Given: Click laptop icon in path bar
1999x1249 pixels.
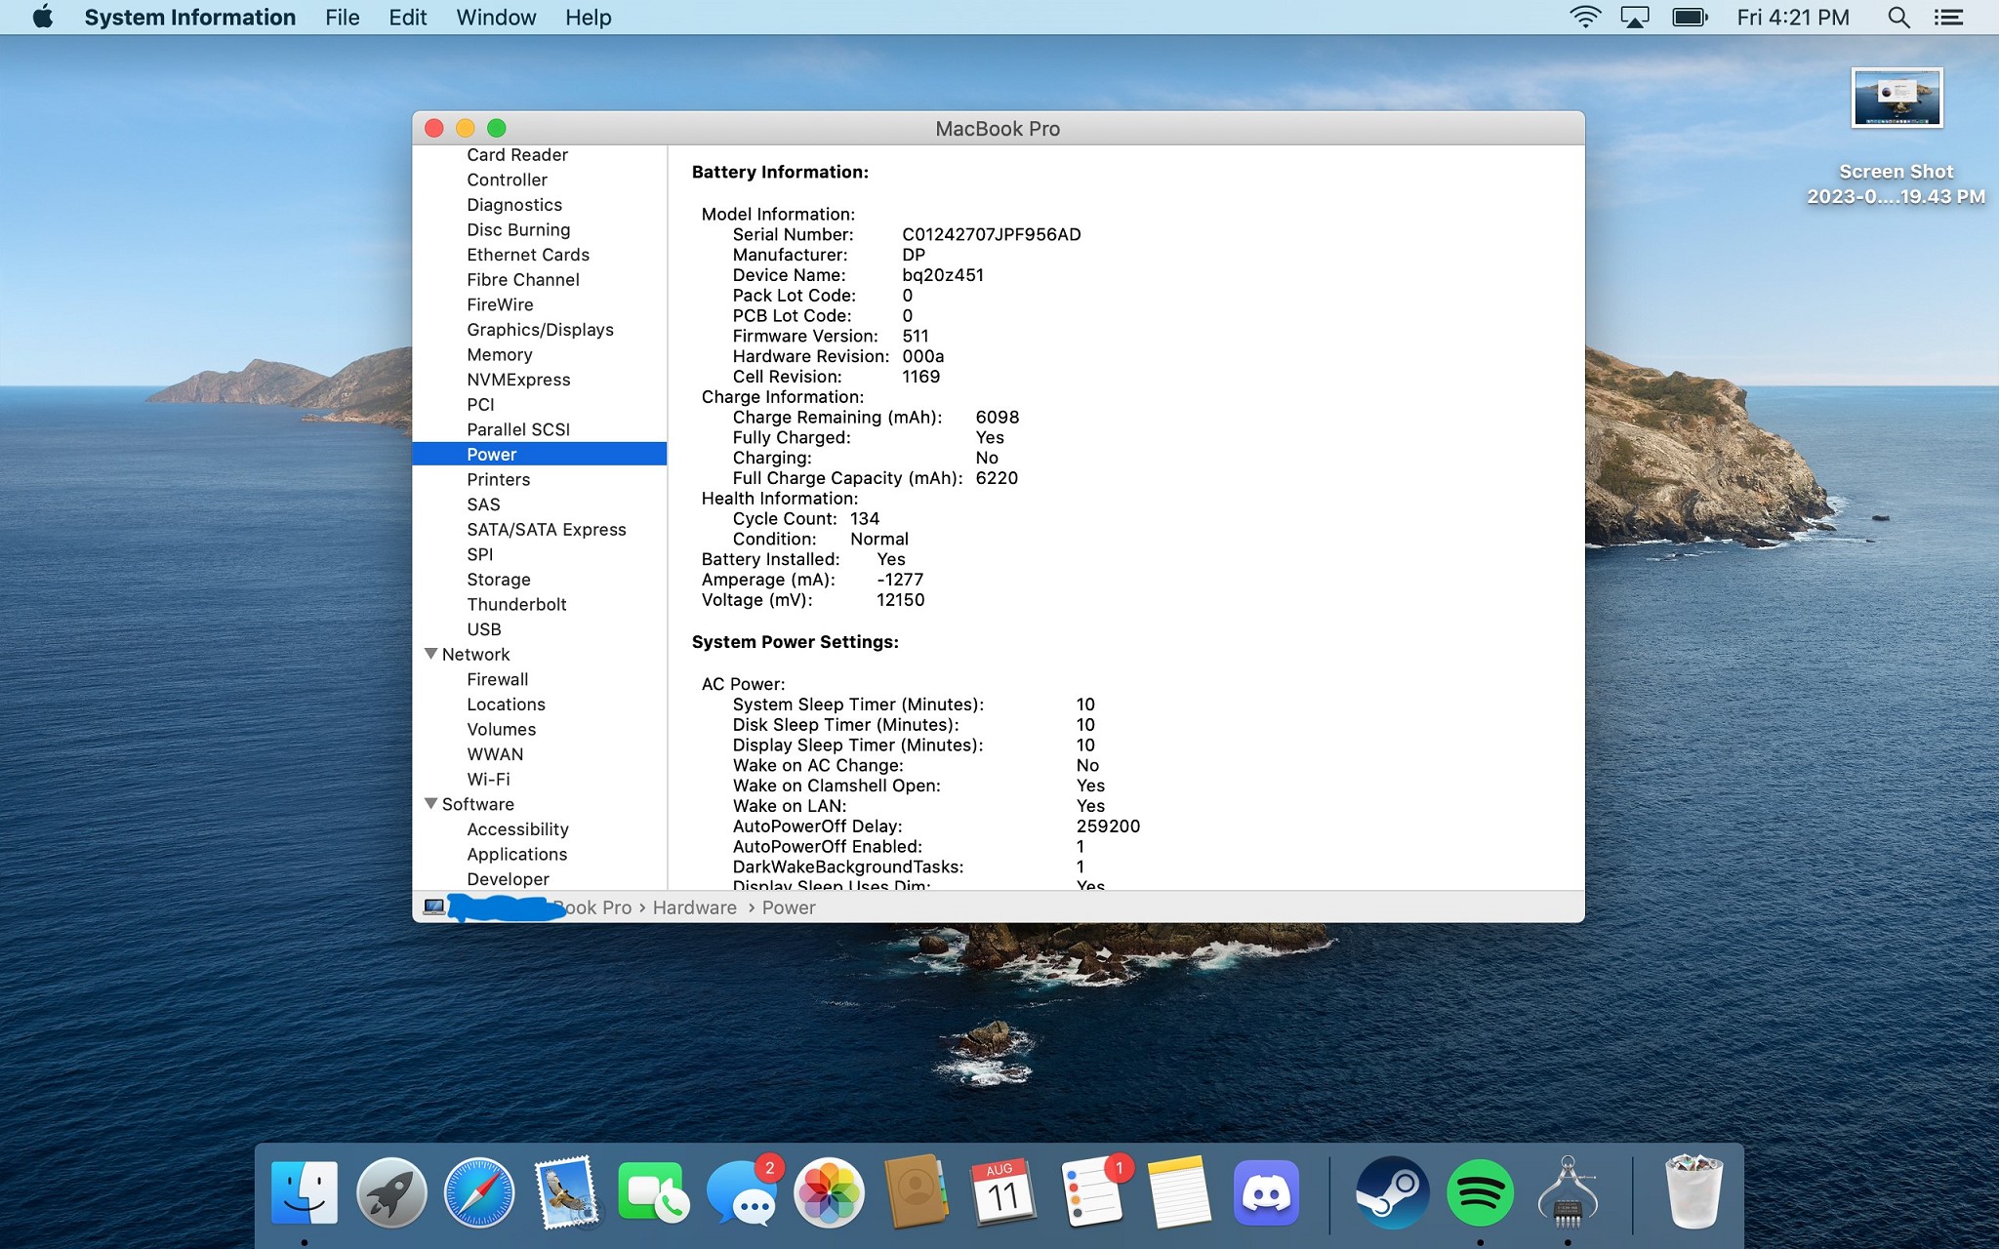Looking at the screenshot, I should coord(434,907).
